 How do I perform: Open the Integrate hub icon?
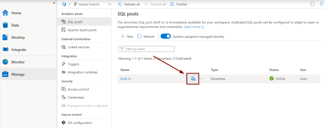pyautogui.click(x=5, y=50)
